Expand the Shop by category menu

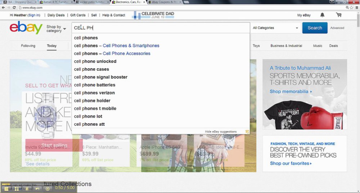[x=56, y=29]
